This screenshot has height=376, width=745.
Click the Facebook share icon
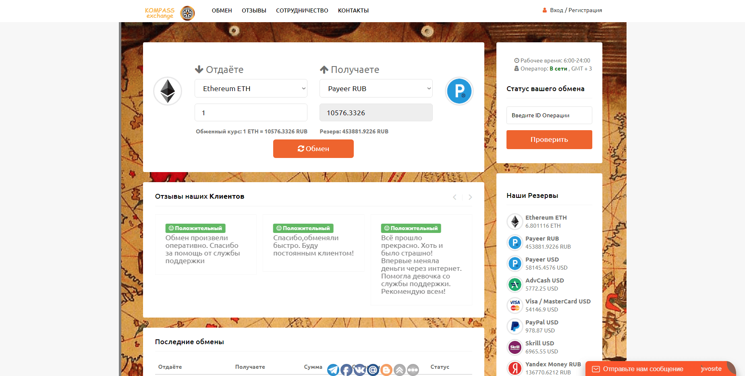[346, 370]
